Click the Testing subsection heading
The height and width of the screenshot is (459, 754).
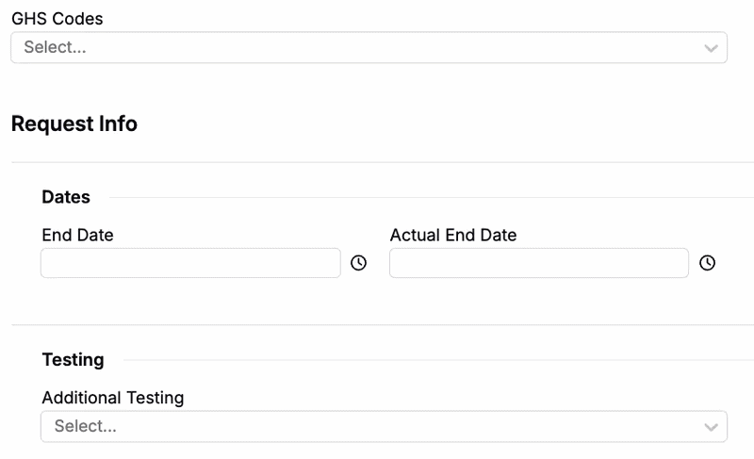pyautogui.click(x=73, y=359)
